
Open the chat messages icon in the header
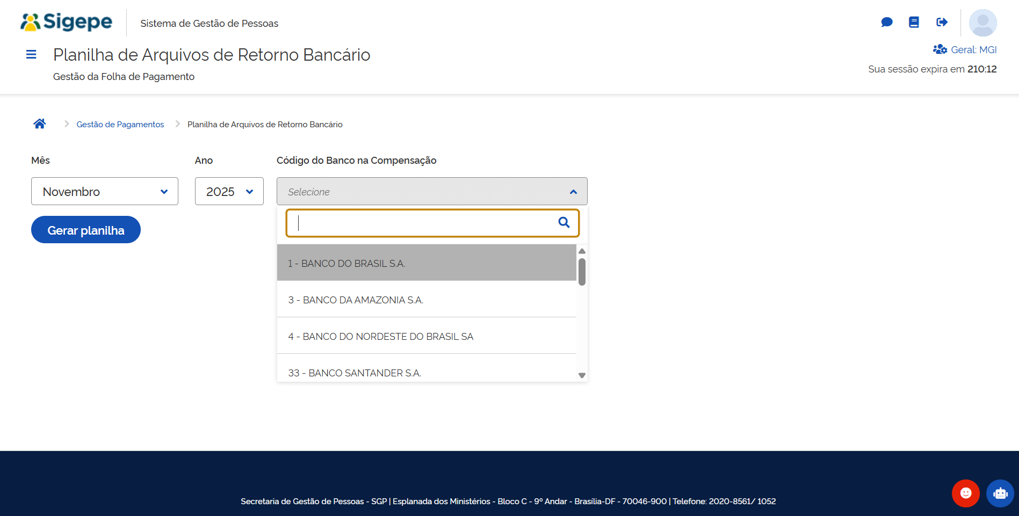[887, 22]
